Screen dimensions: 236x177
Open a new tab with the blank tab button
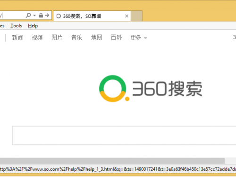coord(137,16)
